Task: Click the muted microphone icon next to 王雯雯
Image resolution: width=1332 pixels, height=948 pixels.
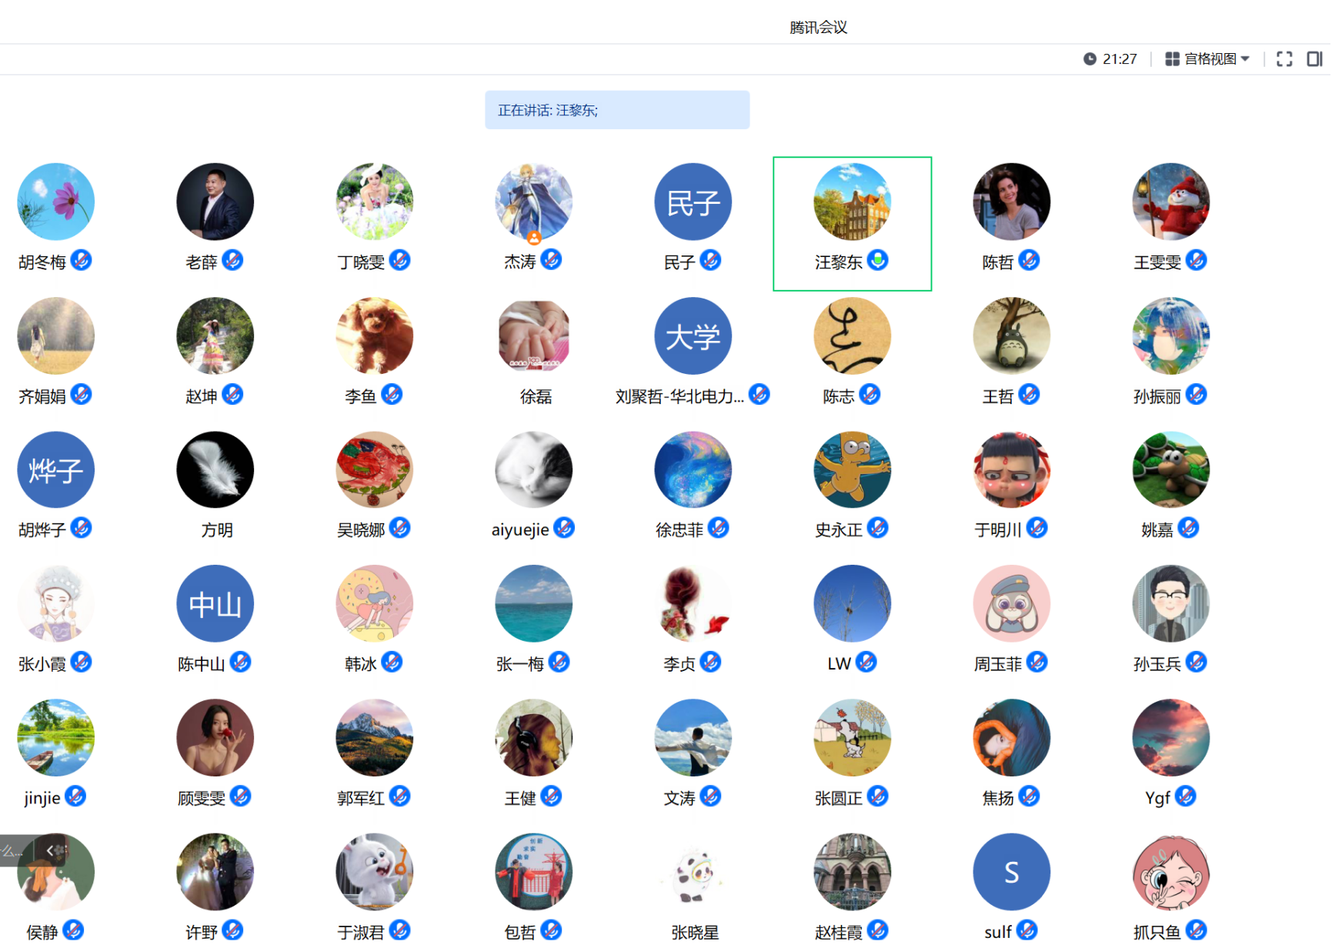Action: 1196,261
